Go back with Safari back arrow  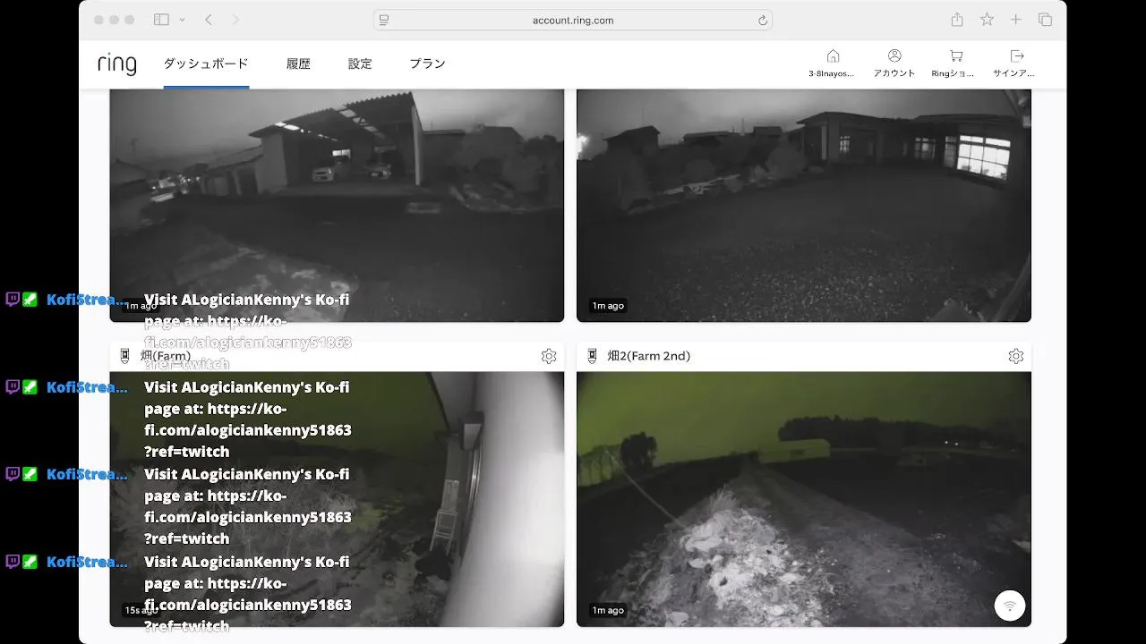[209, 20]
